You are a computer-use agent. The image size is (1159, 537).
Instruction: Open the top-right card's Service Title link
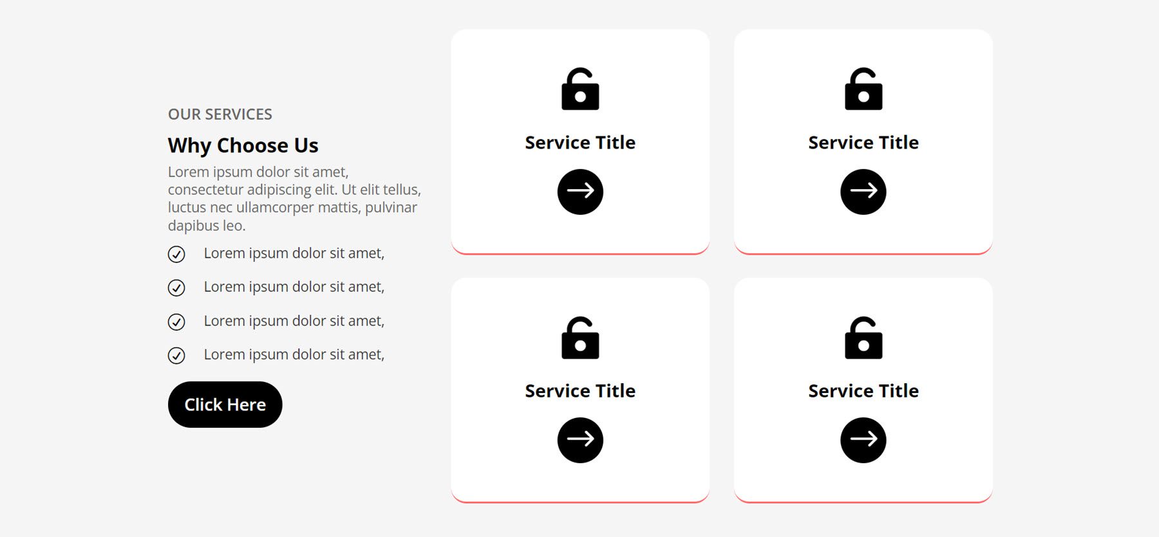click(863, 142)
